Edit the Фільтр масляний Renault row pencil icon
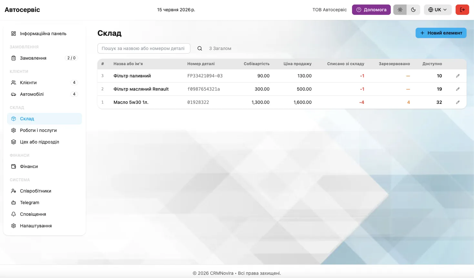This screenshot has height=278, width=474. coord(458,89)
